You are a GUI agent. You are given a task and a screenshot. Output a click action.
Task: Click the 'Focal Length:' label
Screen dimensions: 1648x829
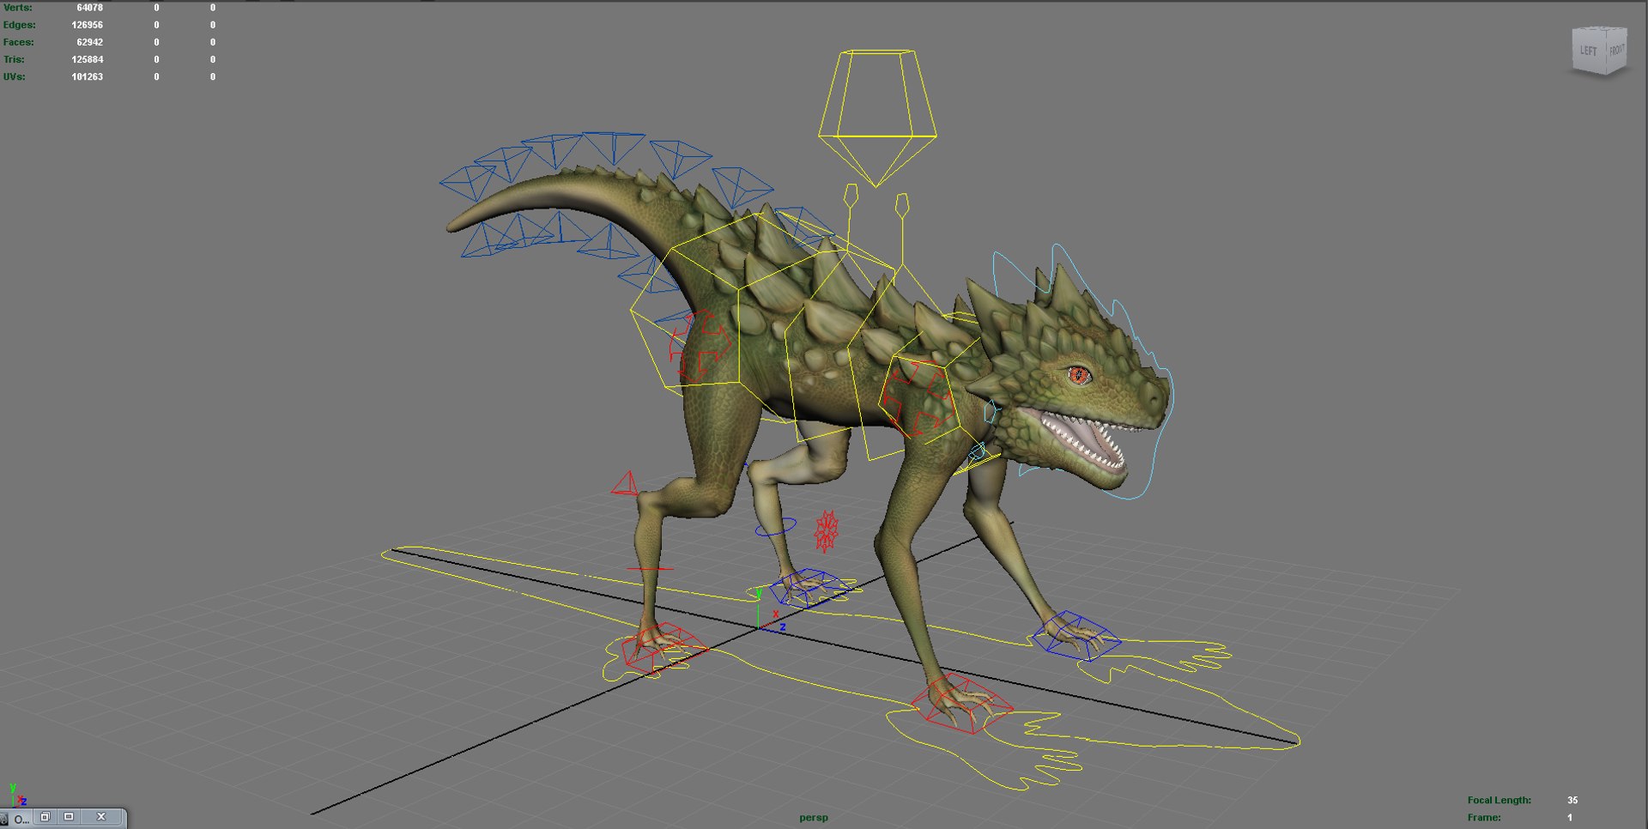[x=1499, y=800]
